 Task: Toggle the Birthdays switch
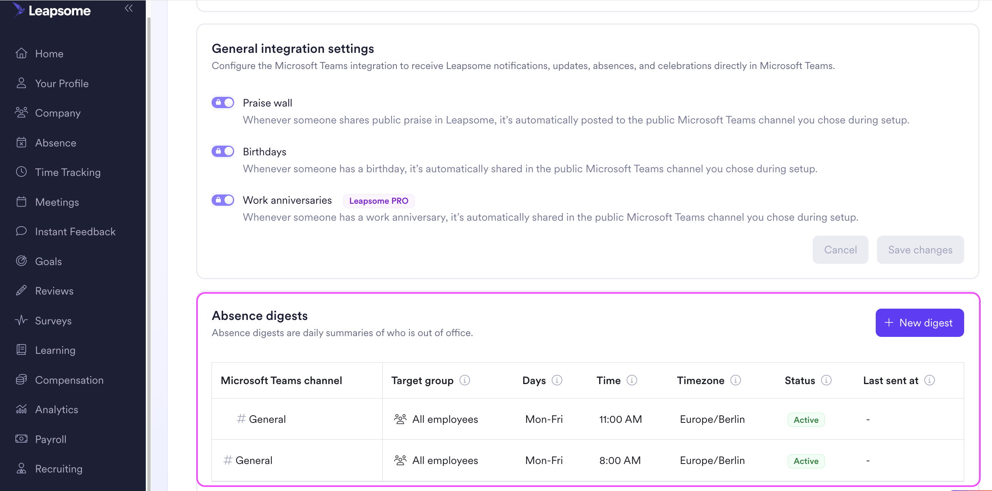click(223, 151)
